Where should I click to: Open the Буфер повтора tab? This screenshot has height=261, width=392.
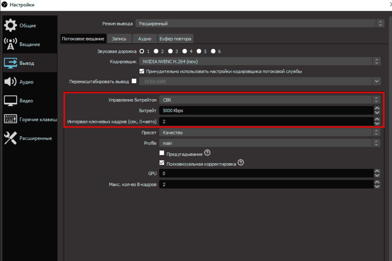tap(175, 38)
